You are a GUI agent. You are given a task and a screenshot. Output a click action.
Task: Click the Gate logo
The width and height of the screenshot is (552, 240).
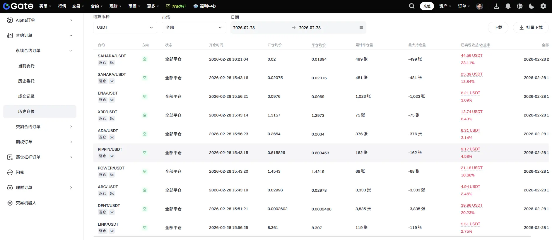[x=18, y=6]
